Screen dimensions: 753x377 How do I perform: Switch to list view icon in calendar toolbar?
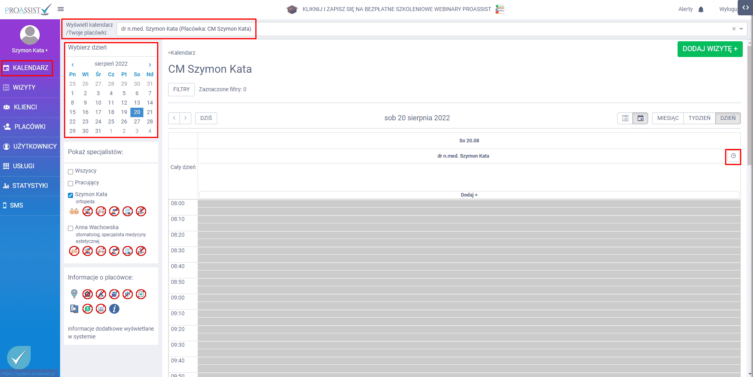[625, 118]
